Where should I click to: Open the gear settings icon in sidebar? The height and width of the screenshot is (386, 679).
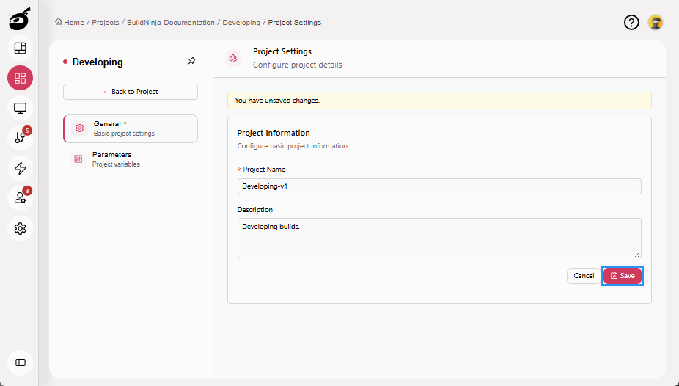[20, 228]
